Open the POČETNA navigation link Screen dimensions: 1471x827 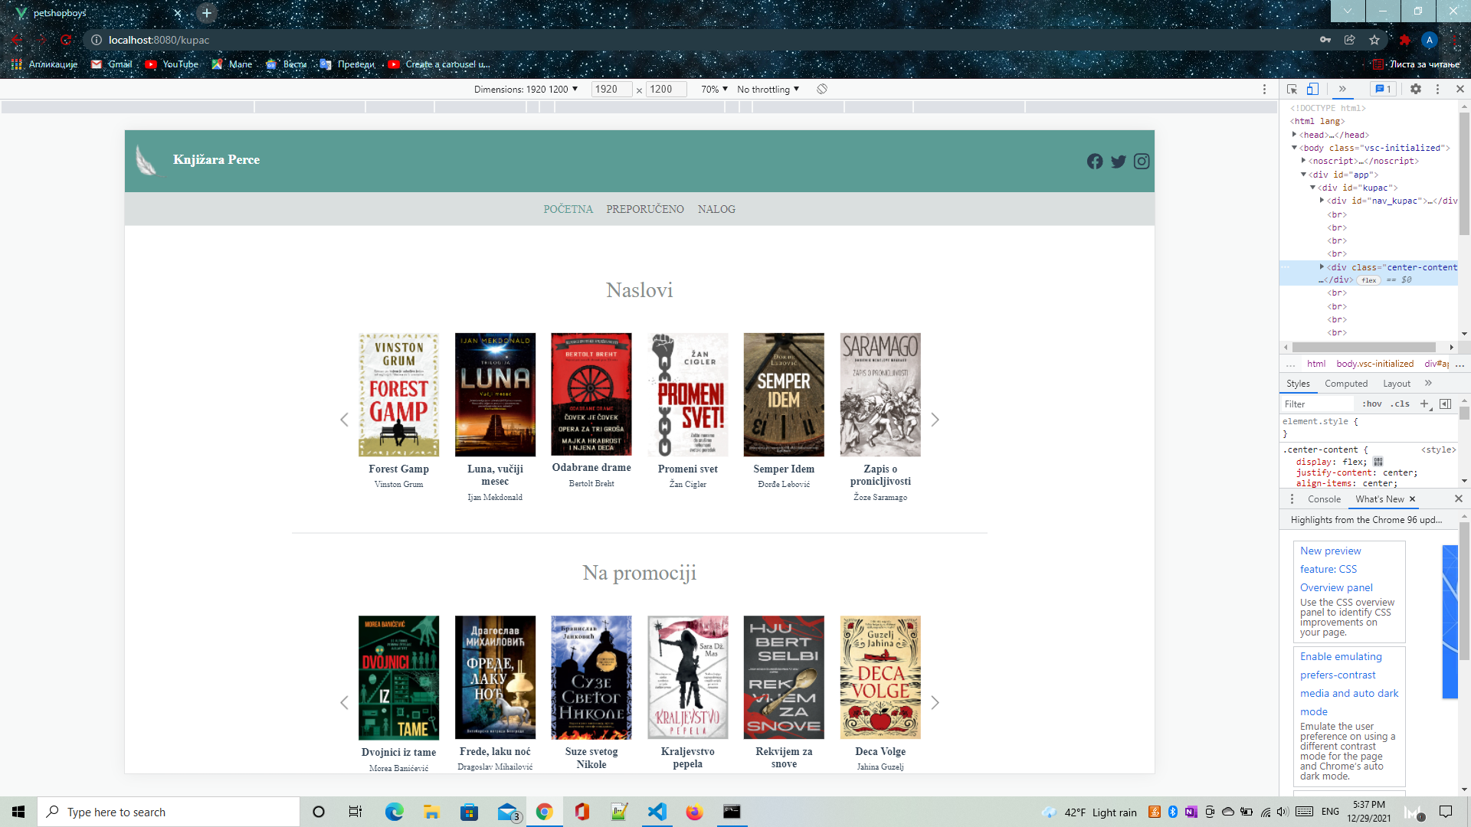click(x=568, y=209)
